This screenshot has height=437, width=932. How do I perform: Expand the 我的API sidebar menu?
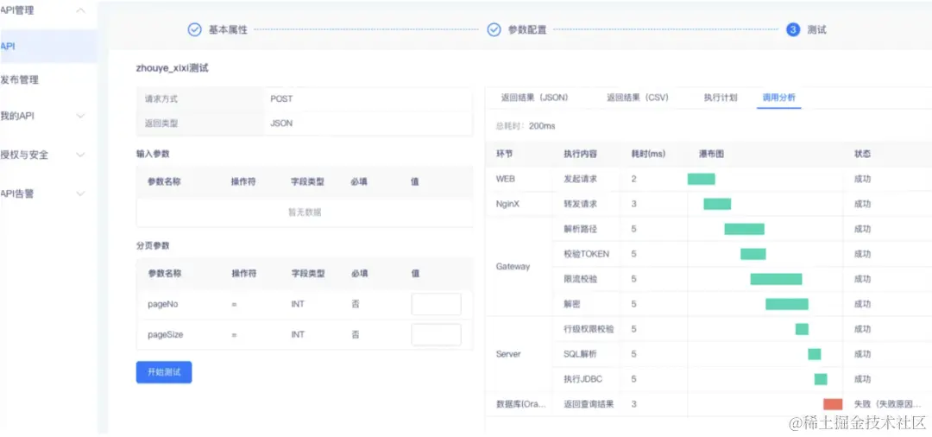point(81,116)
